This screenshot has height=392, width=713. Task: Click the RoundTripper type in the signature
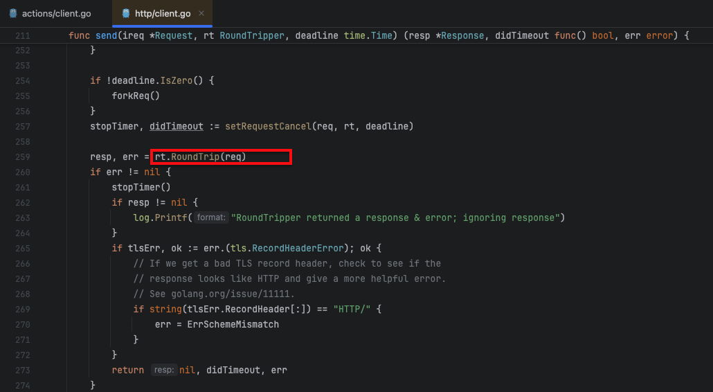tap(252, 35)
